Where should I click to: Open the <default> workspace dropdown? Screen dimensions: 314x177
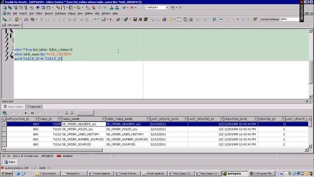click(167, 8)
